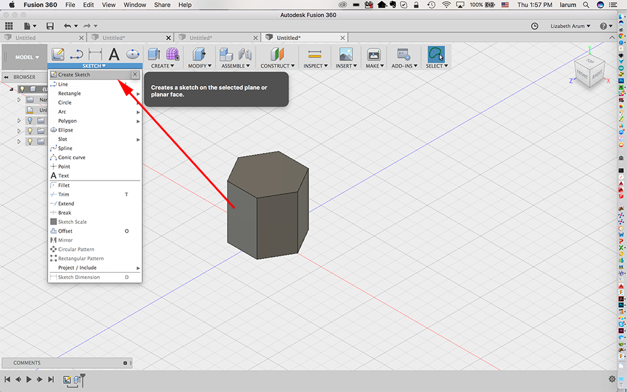Jump to end of timeline
The image size is (627, 392).
pyautogui.click(x=51, y=379)
